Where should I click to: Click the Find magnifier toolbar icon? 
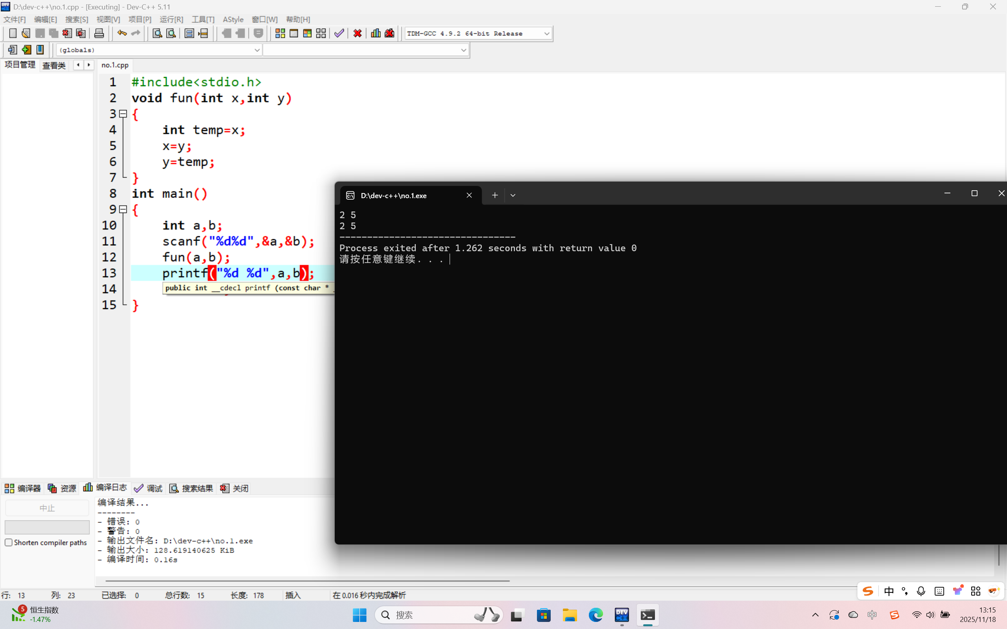click(157, 33)
